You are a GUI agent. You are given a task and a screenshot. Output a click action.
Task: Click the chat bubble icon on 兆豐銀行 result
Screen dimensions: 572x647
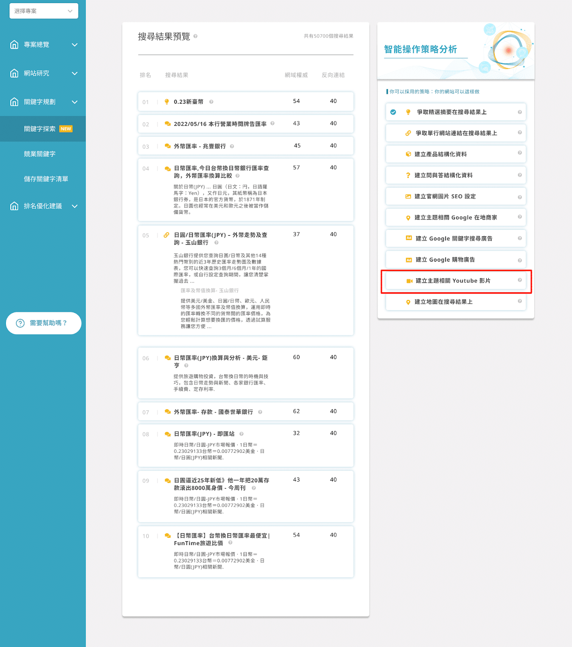[167, 146]
